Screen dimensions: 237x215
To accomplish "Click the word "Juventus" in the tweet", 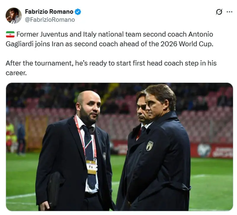I will click(x=52, y=34).
